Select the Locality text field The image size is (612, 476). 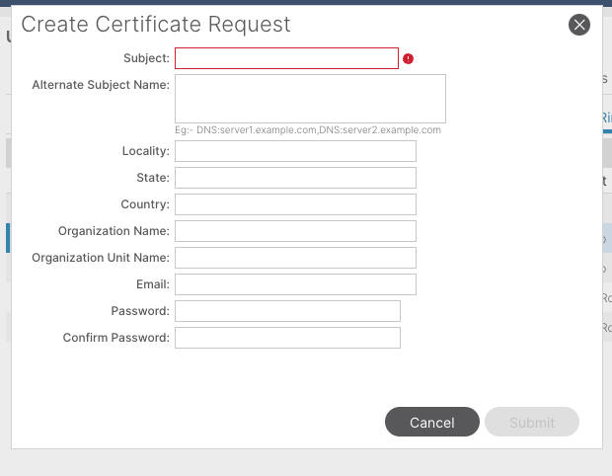click(295, 151)
